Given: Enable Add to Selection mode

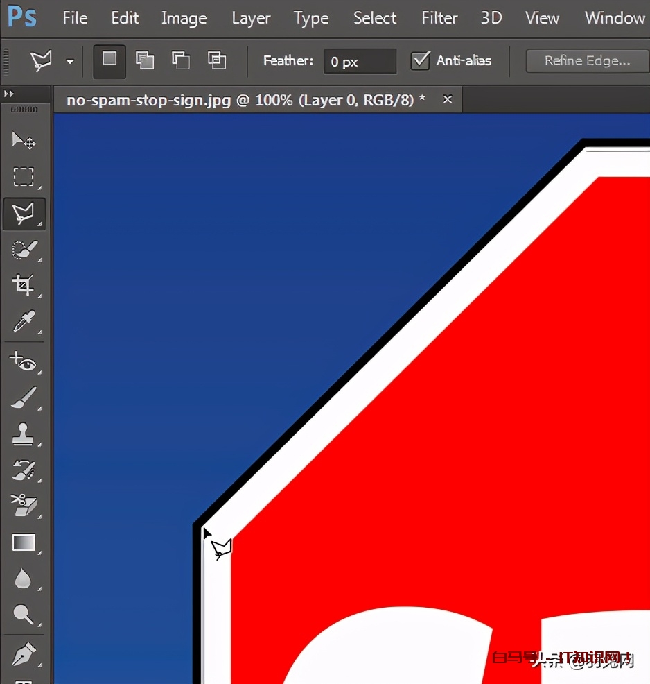Looking at the screenshot, I should [145, 60].
